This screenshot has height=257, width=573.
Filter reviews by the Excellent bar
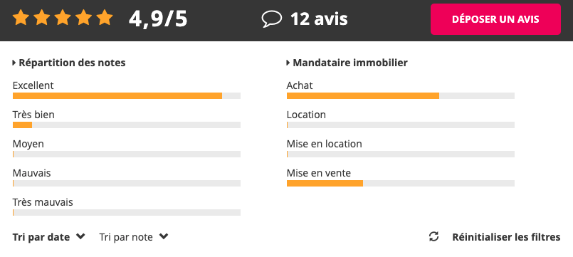click(x=127, y=96)
